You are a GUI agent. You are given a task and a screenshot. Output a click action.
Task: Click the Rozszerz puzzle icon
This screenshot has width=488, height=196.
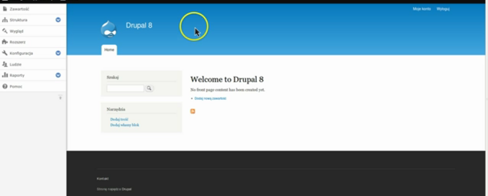pyautogui.click(x=5, y=42)
